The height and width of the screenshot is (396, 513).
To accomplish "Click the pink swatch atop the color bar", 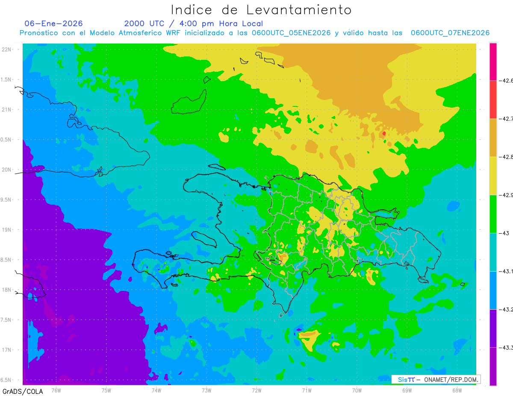I will coord(493,62).
